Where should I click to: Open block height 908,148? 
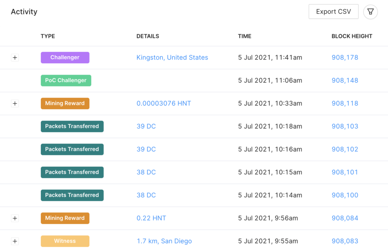pyautogui.click(x=344, y=80)
